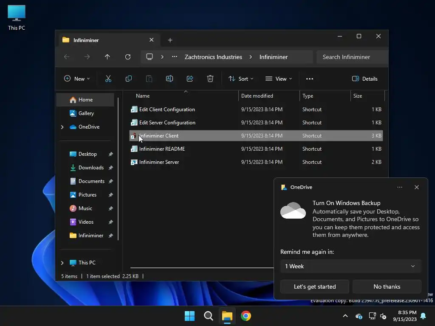
Task: Open the Windows Start button
Action: pos(190,316)
